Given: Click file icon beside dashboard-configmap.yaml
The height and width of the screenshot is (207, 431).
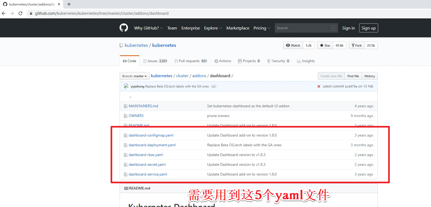Looking at the screenshot, I should [x=125, y=135].
